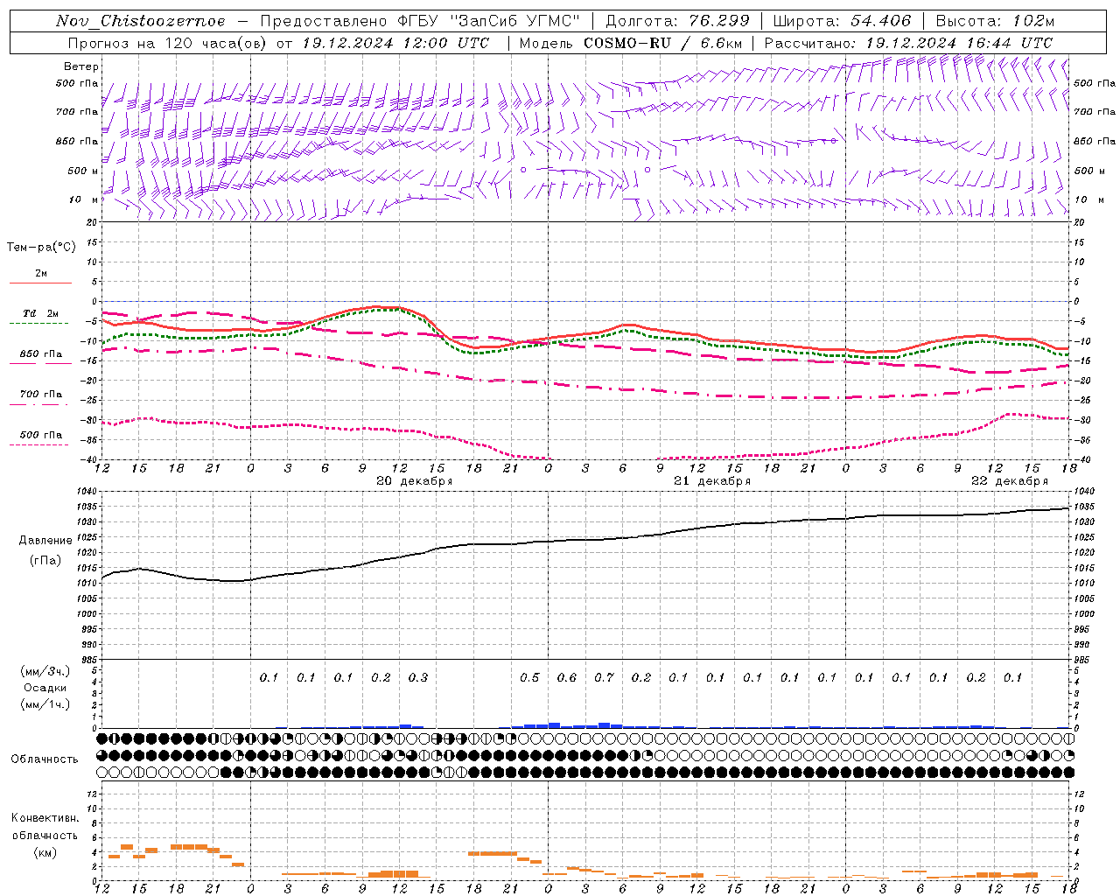1120x896 pixels.
Task: Click the longitude value Долгота: 76.299
Action: [x=677, y=21]
